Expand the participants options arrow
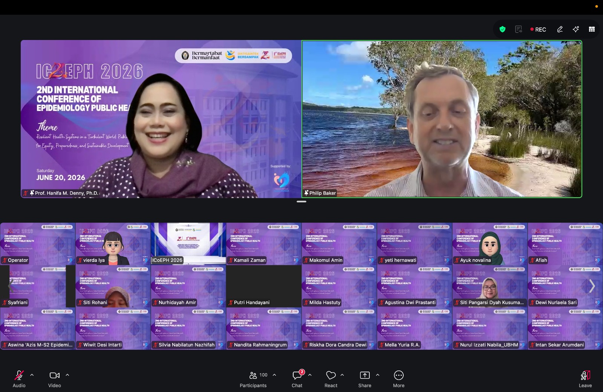 (x=274, y=375)
